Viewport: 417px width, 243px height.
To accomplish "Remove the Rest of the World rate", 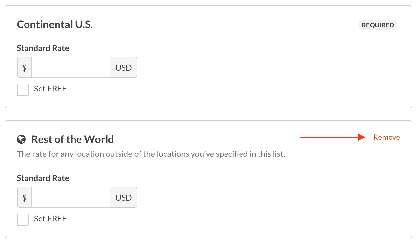I will [387, 137].
